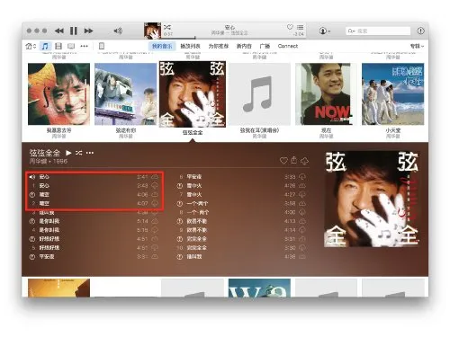The height and width of the screenshot is (337, 450).
Task: Click the alert icon beside the 4:13 track
Action: 180,221
